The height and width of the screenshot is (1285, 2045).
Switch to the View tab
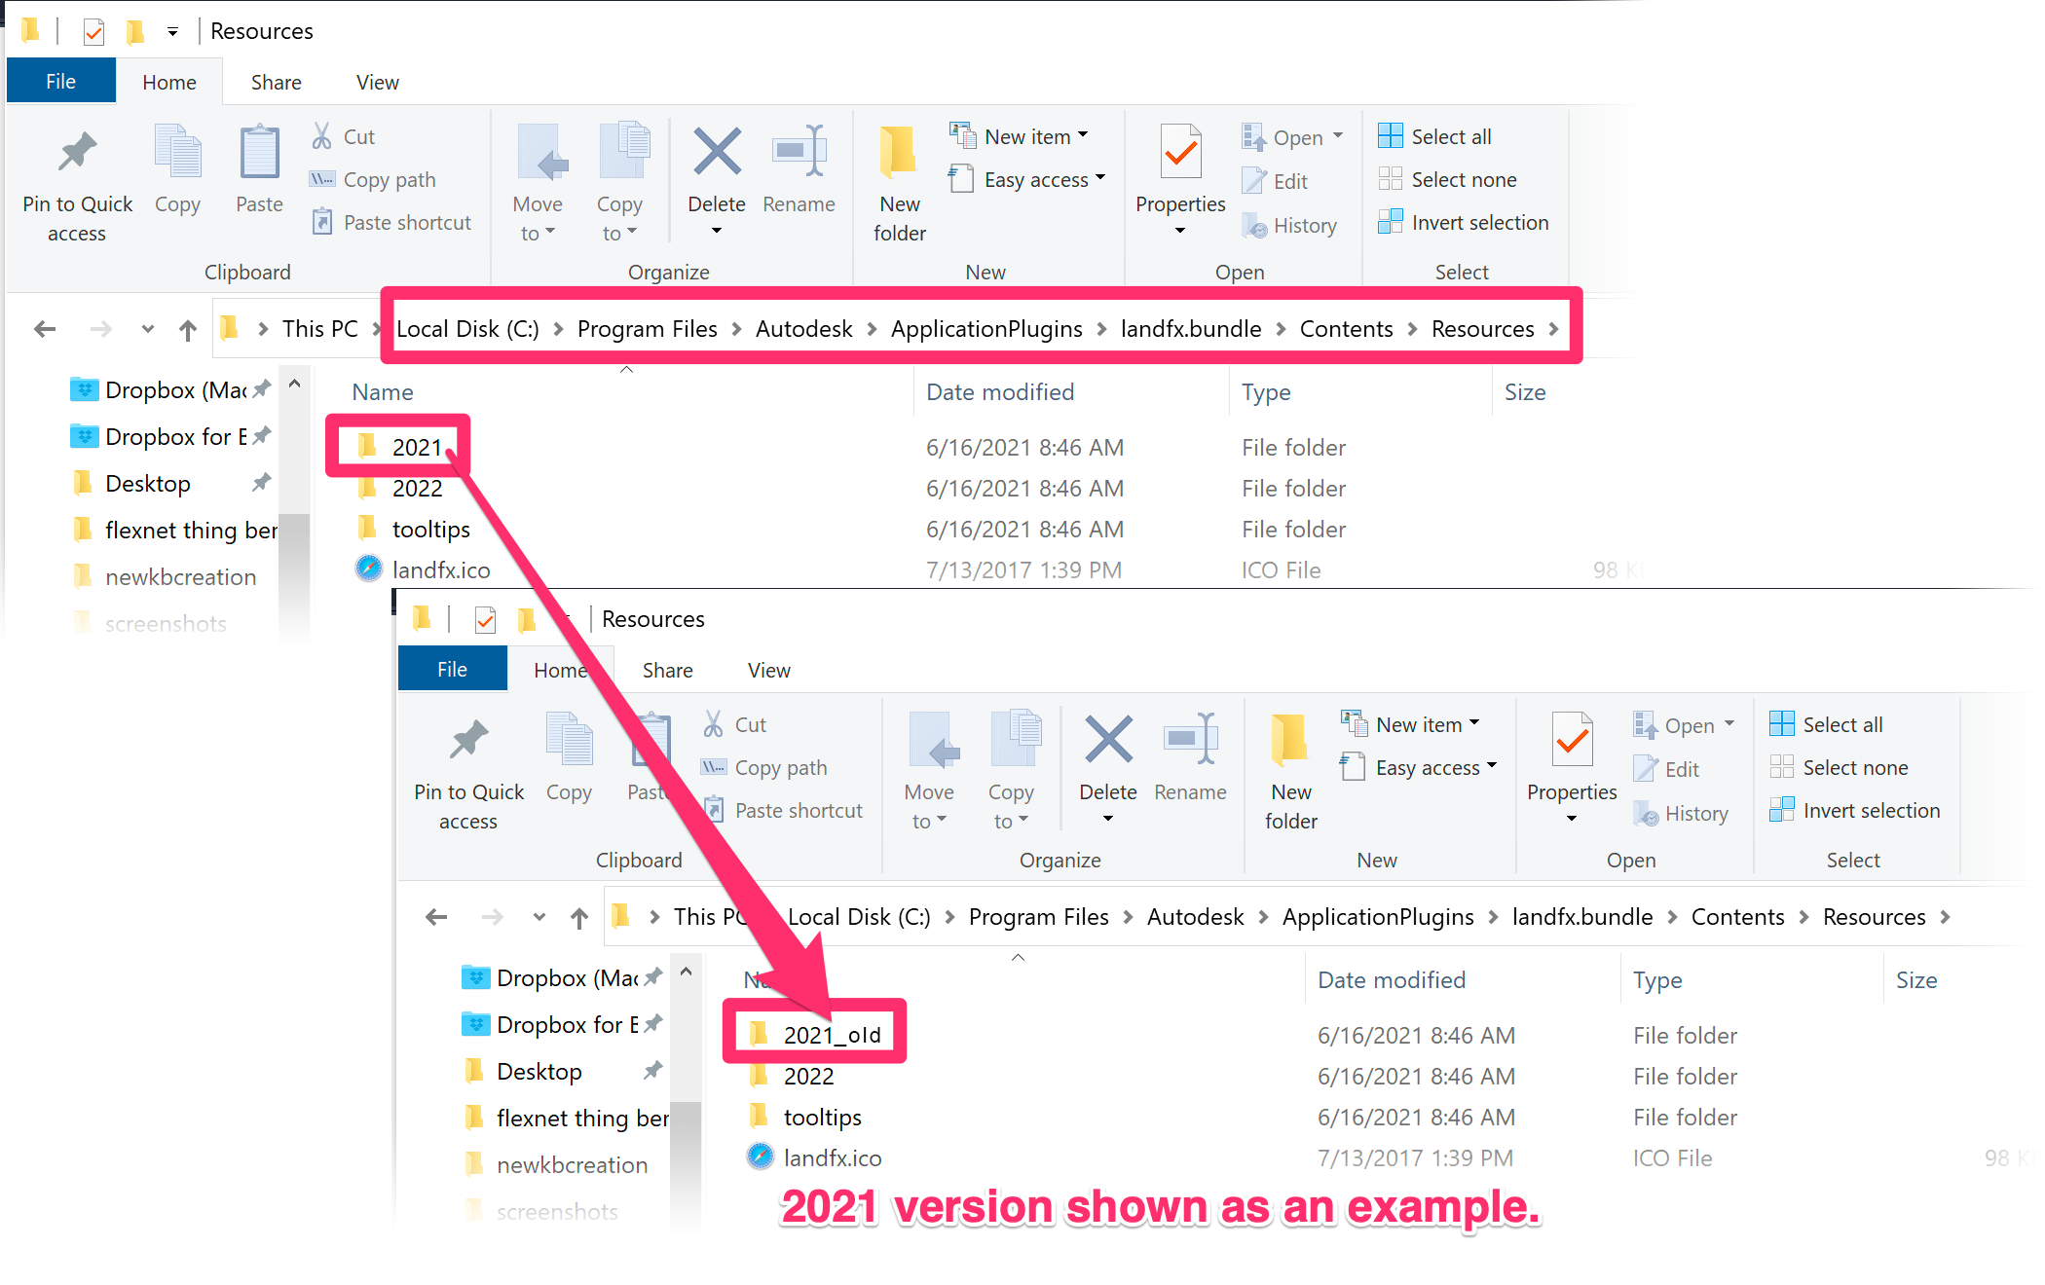(x=376, y=82)
